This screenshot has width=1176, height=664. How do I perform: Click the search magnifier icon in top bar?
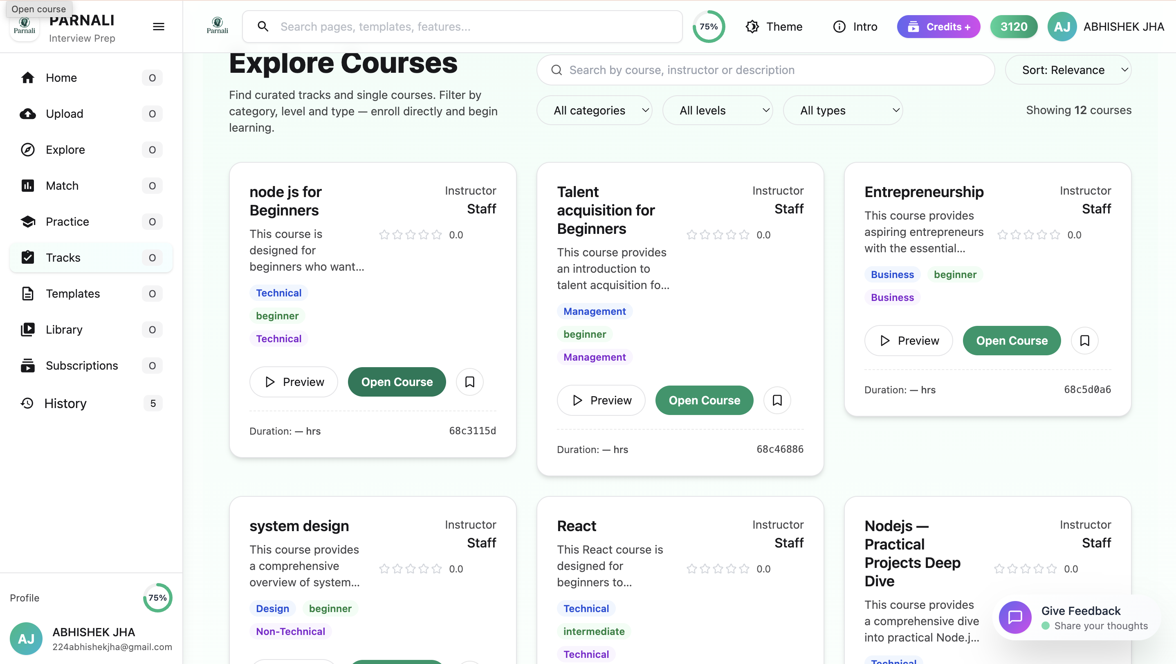263,27
